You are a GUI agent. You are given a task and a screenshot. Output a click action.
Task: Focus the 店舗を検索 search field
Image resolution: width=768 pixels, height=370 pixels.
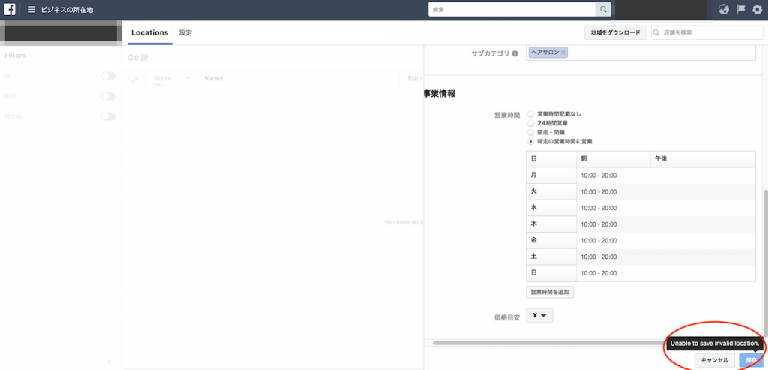click(x=706, y=33)
